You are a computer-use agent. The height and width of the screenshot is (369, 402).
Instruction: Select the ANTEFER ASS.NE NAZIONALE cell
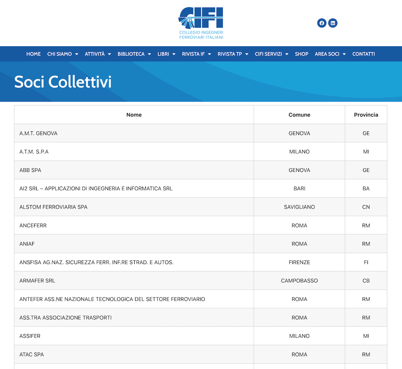point(134,299)
